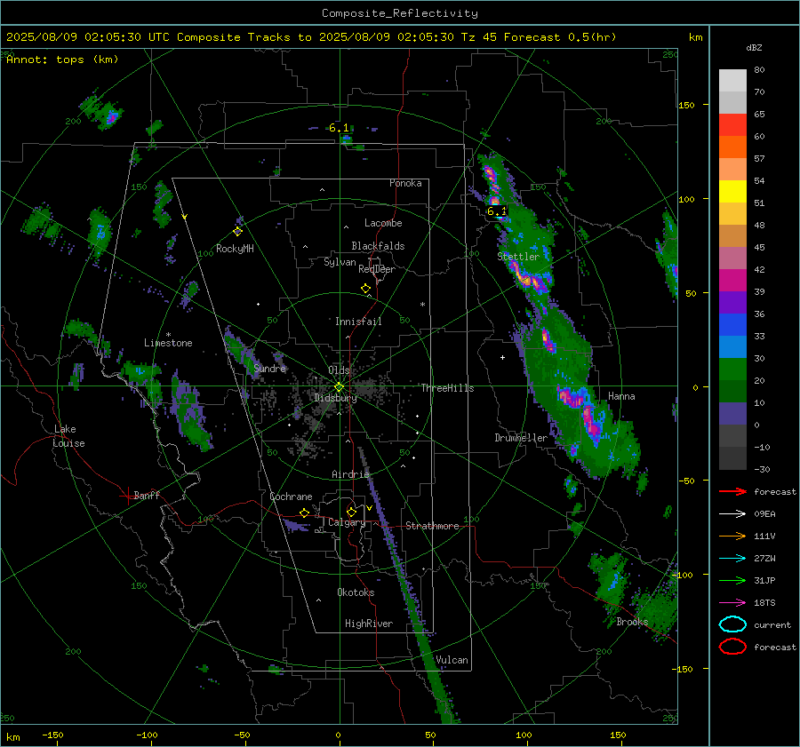Click the Hanna city label
This screenshot has width=800, height=747.
(x=621, y=396)
